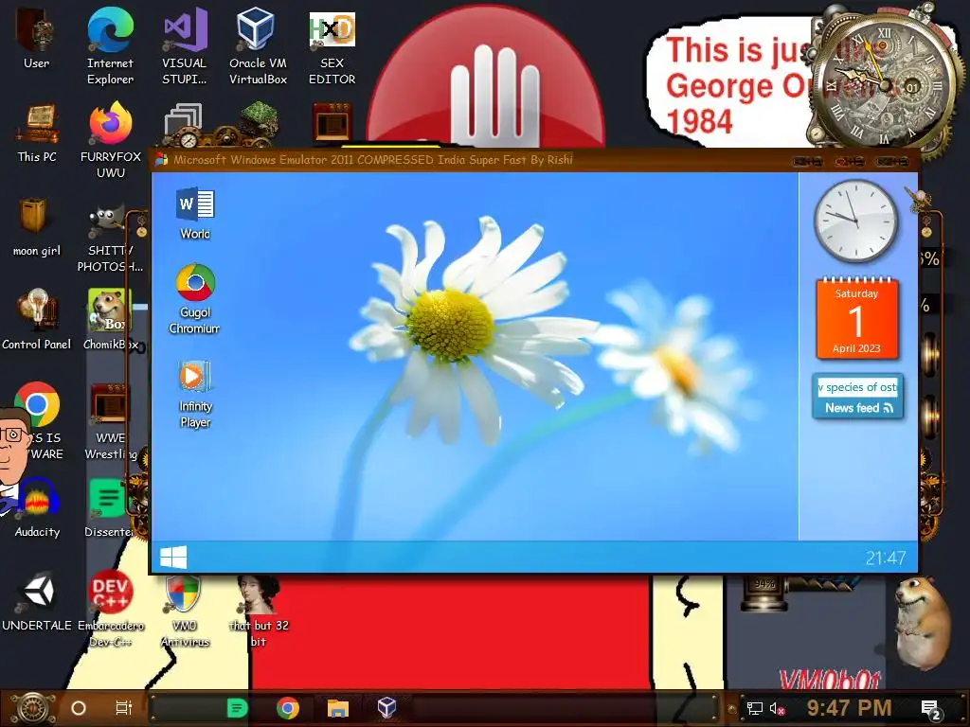Open Dissenter desktop icon
Image resolution: width=970 pixels, height=727 pixels.
pos(109,508)
